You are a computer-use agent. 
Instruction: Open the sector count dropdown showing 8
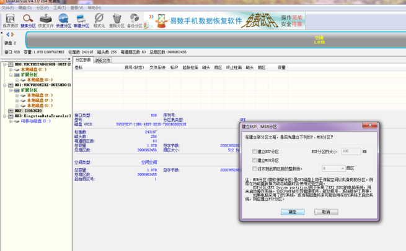[333, 168]
